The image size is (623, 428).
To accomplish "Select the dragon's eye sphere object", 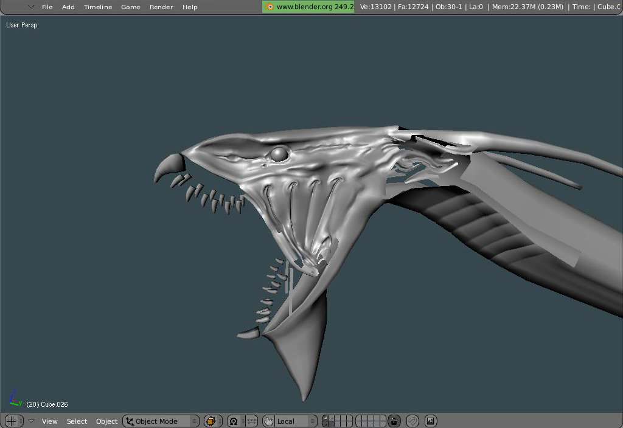I will tap(279, 154).
